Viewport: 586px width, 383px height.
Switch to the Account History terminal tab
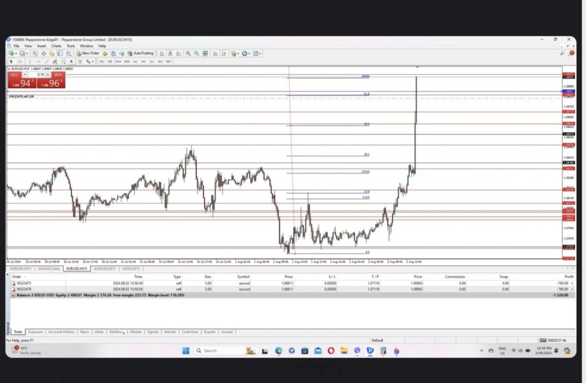(x=62, y=332)
